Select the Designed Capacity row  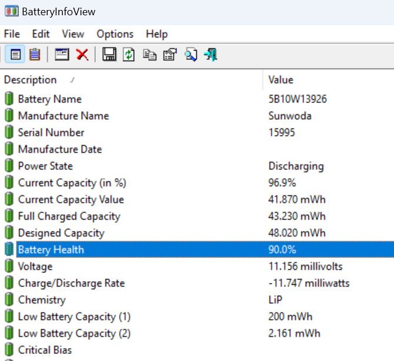(61, 233)
